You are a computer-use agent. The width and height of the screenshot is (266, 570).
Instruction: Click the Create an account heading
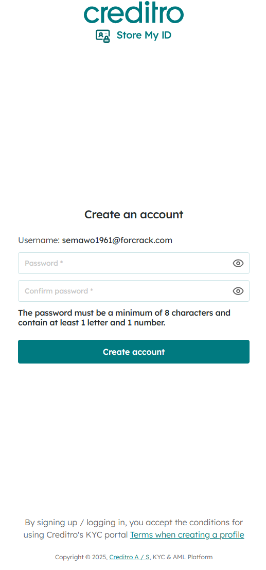(134, 215)
